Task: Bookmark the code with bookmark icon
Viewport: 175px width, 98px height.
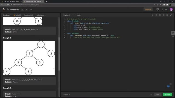Action: pyautogui.click(x=153, y=15)
